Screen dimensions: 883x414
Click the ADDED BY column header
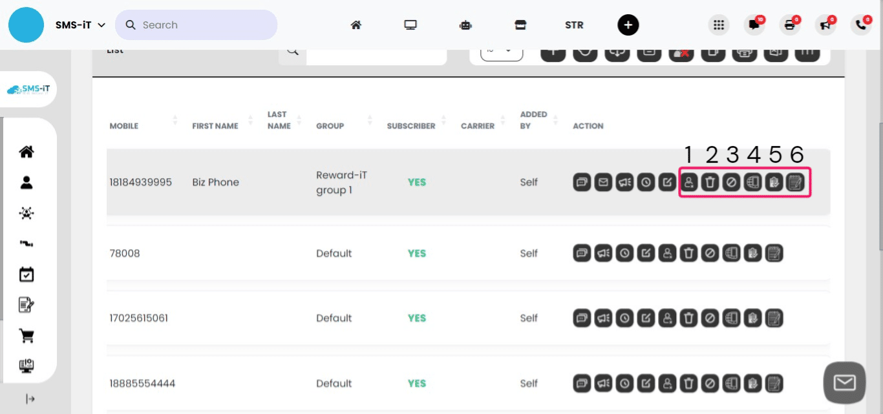[x=534, y=120]
